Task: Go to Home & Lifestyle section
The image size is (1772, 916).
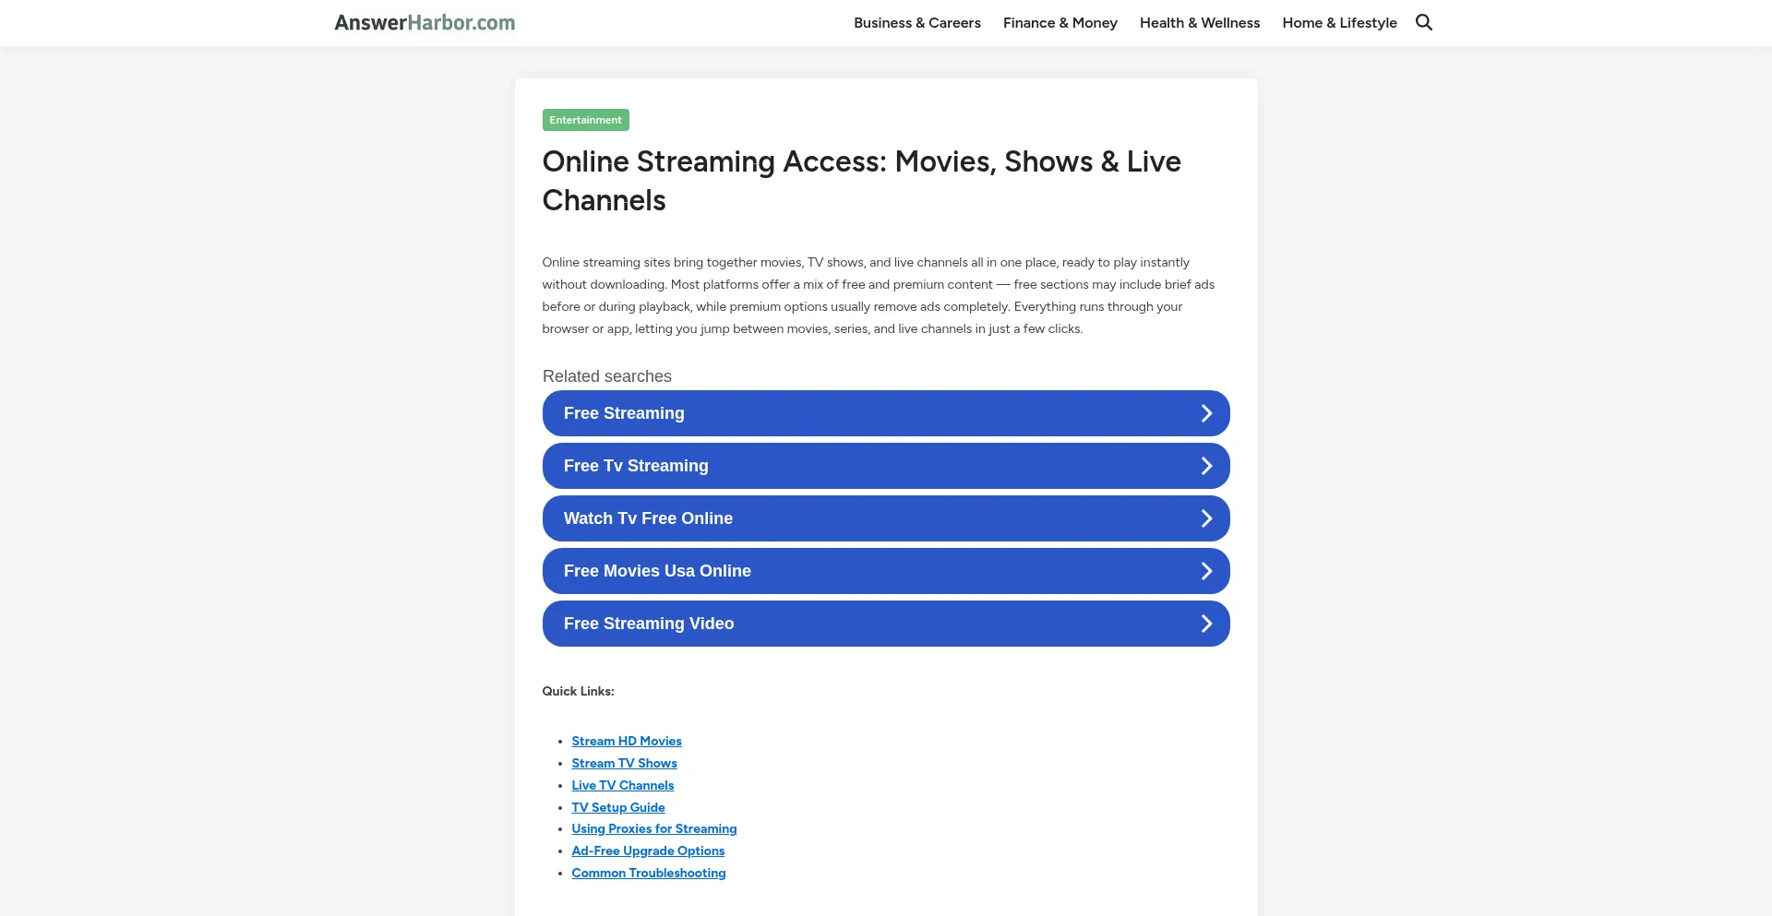Action: pos(1339,22)
